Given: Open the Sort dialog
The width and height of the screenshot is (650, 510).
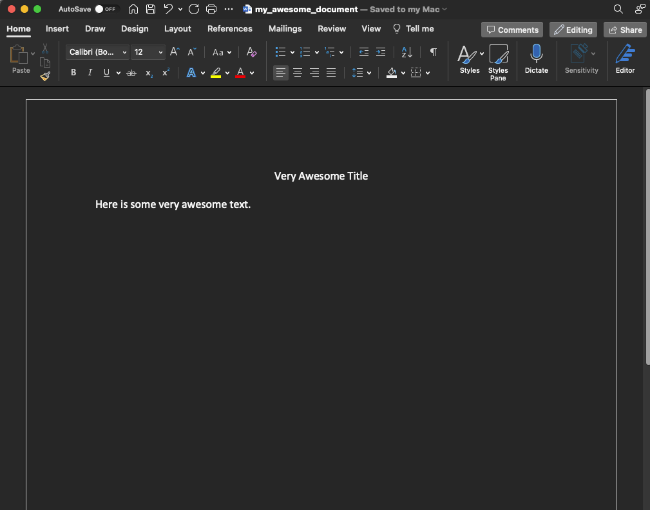Looking at the screenshot, I should coord(406,52).
